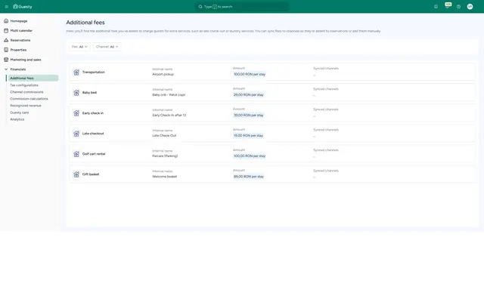The image size is (484, 302).
Task: Open Recognized revenue submenu item
Action: click(26, 106)
